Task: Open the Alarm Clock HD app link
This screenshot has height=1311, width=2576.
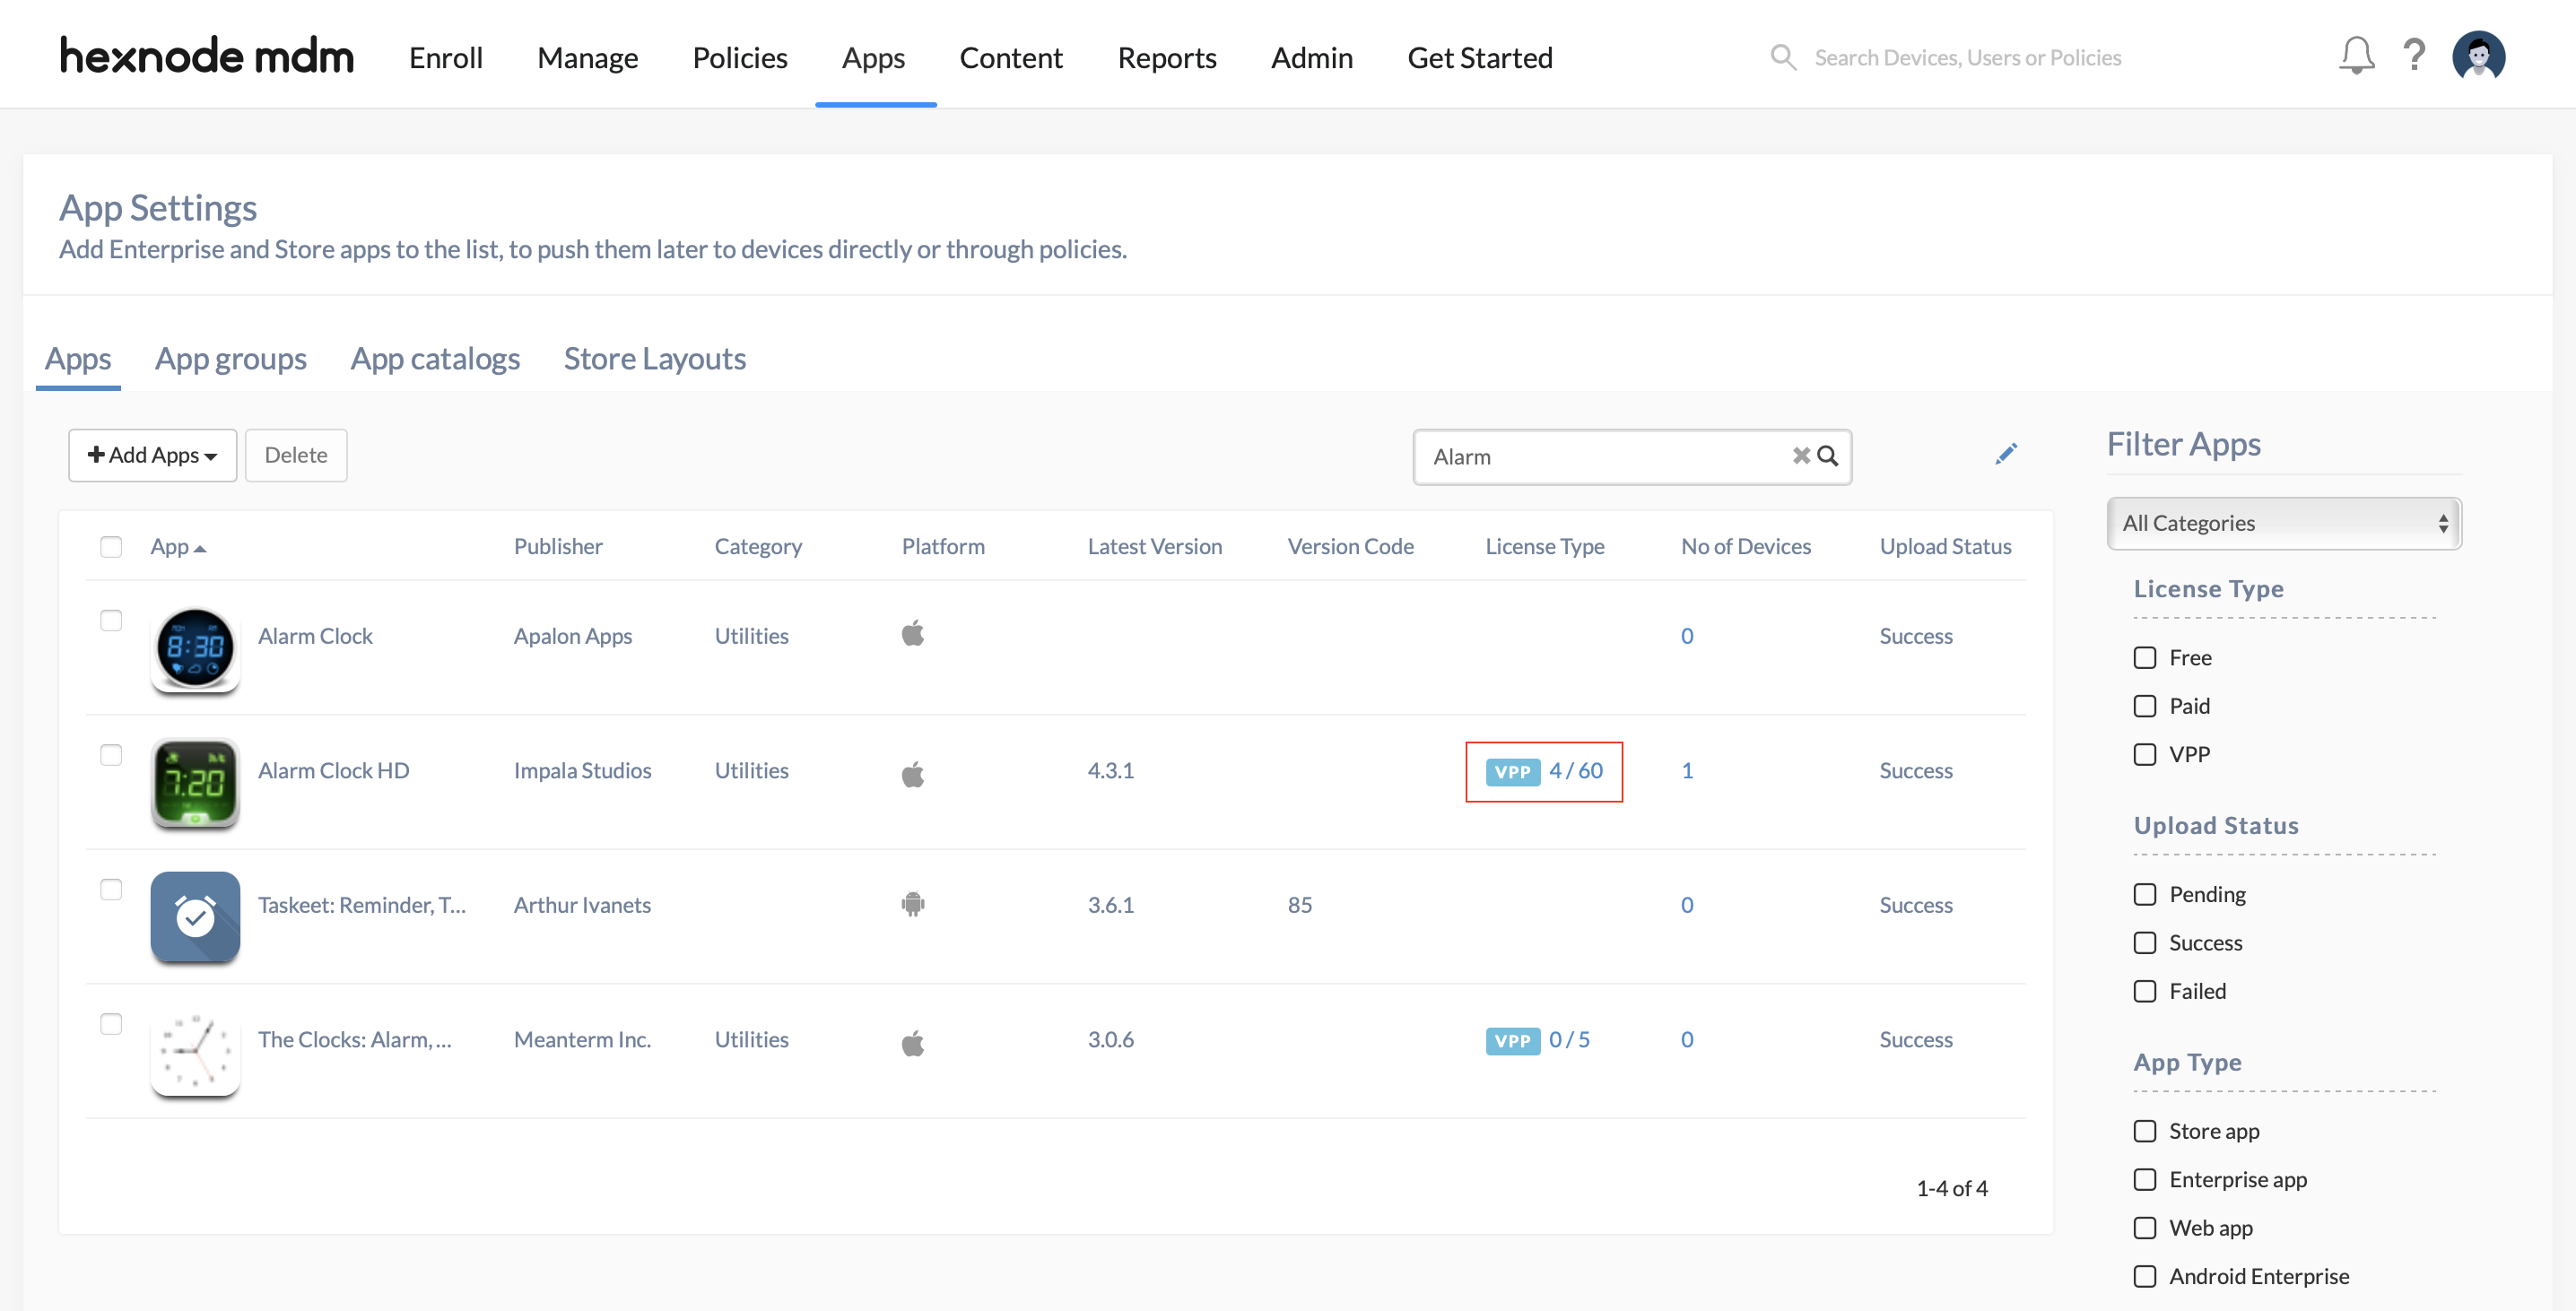Action: click(334, 770)
